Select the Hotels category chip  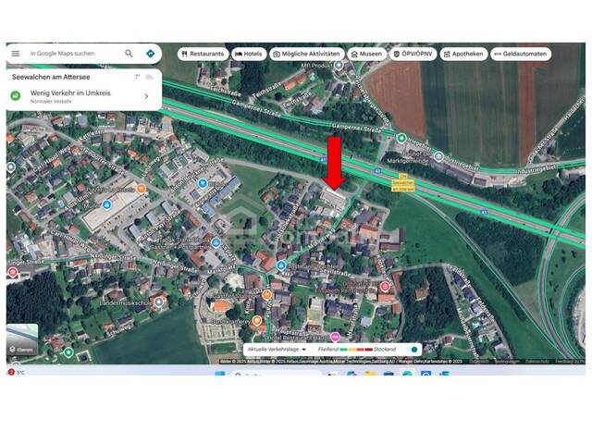pyautogui.click(x=248, y=54)
